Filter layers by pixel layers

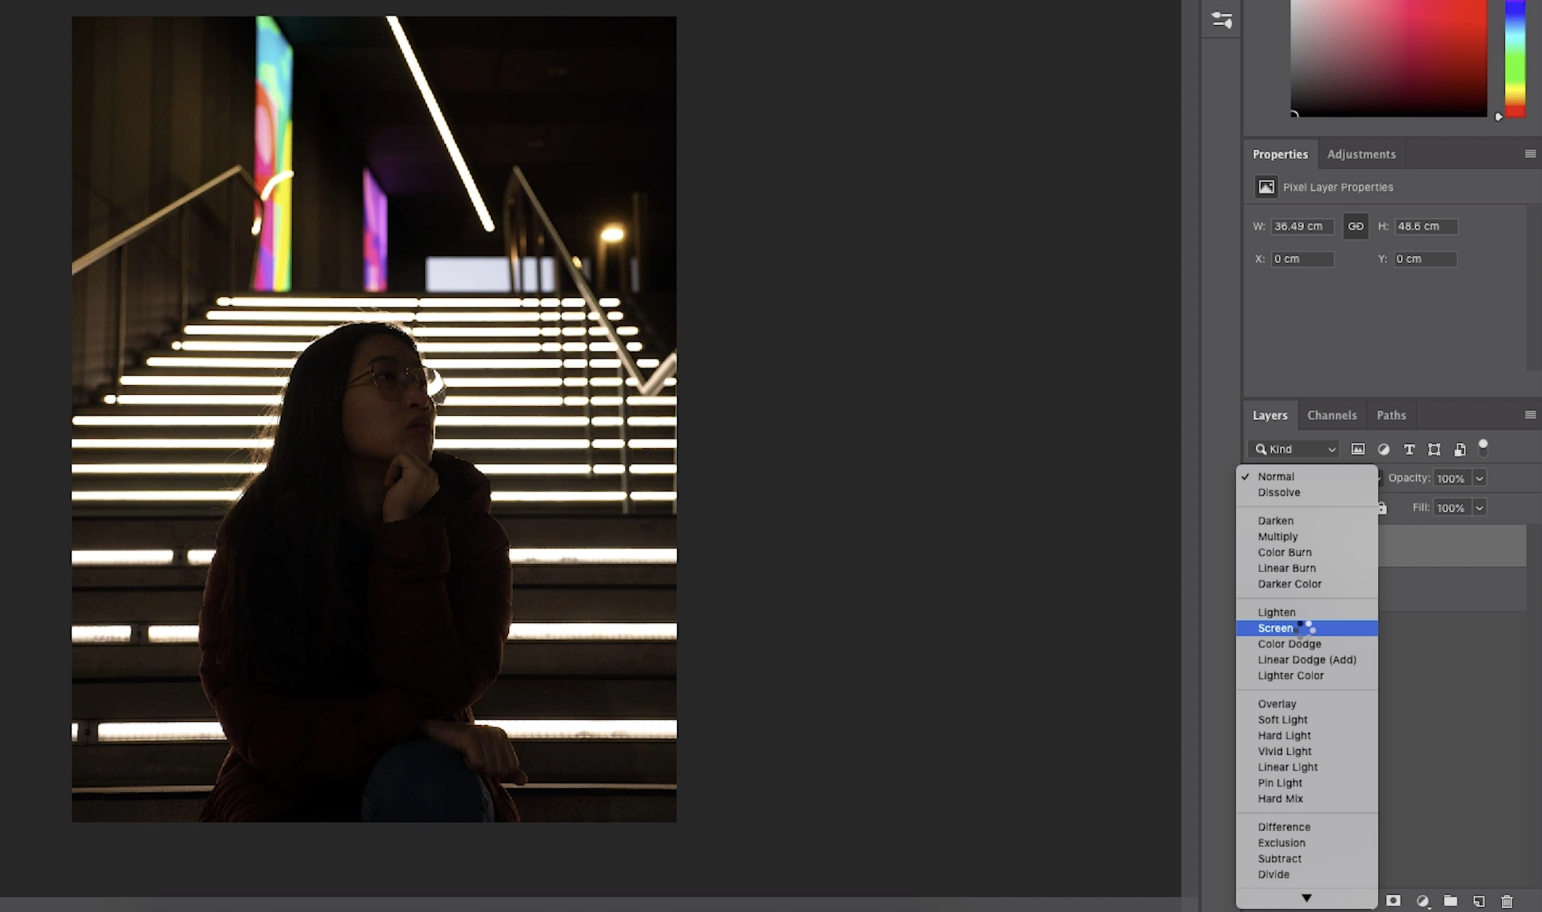pyautogui.click(x=1358, y=450)
